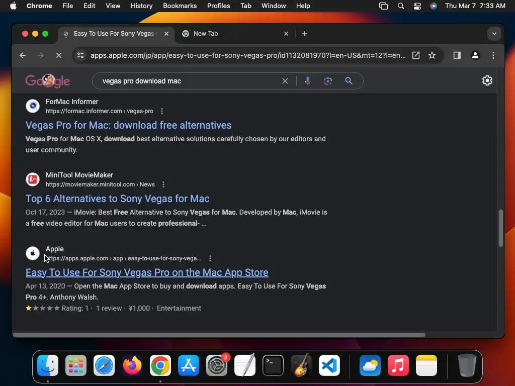Launch Siri from menu bar
Image resolution: width=515 pixels, height=386 pixels.
[x=434, y=6]
